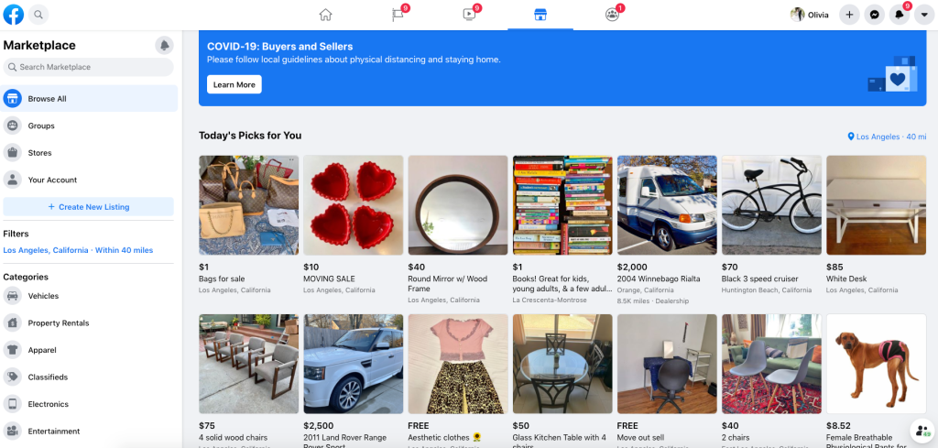Open the Land Rover Range Rover photo
The width and height of the screenshot is (938, 448).
354,364
